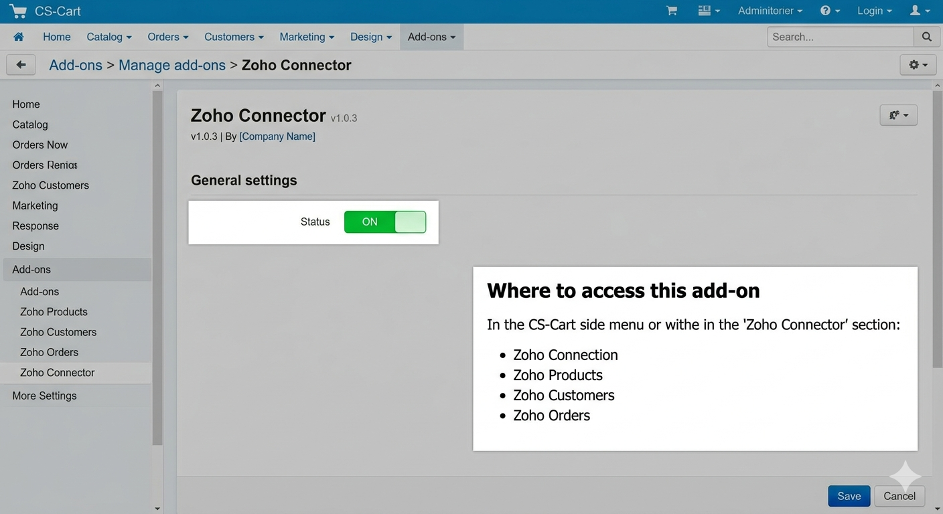Expand the Marketing dropdown menu
The width and height of the screenshot is (943, 514).
pyautogui.click(x=307, y=37)
